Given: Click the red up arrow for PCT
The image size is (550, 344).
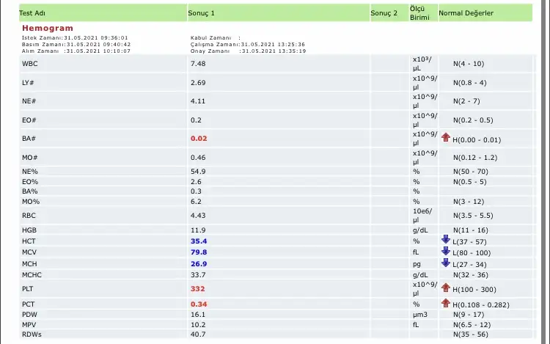Looking at the screenshot, I should tap(445, 303).
